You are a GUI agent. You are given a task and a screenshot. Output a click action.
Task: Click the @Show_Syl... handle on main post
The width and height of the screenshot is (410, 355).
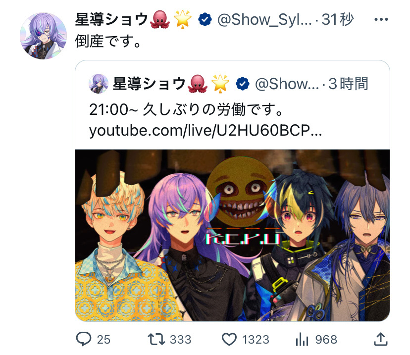pyautogui.click(x=264, y=19)
